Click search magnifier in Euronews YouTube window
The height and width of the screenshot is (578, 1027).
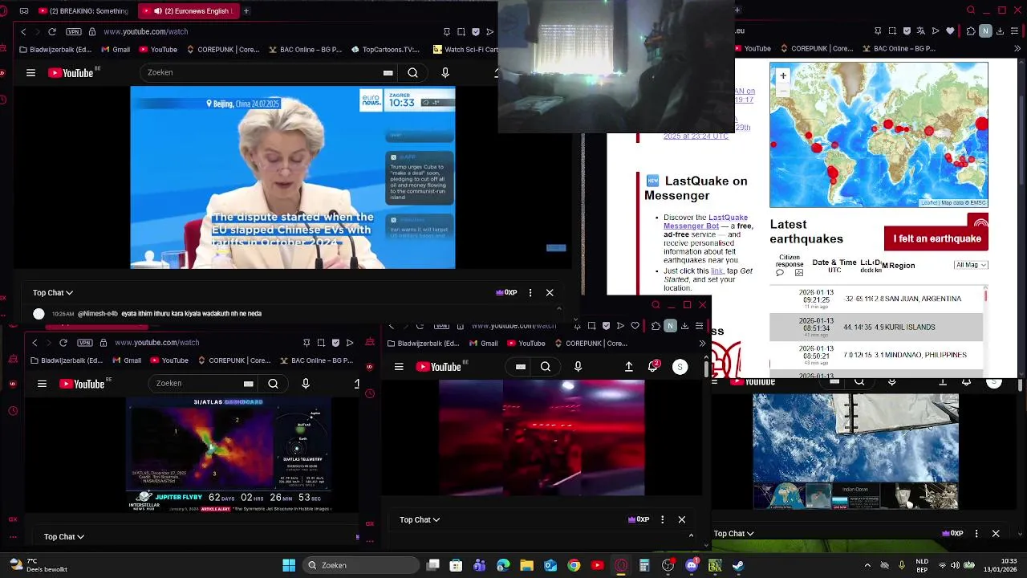point(412,73)
